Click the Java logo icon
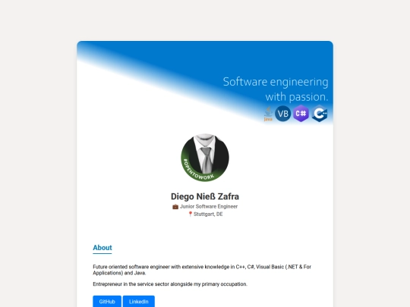The image size is (410, 307). click(268, 114)
